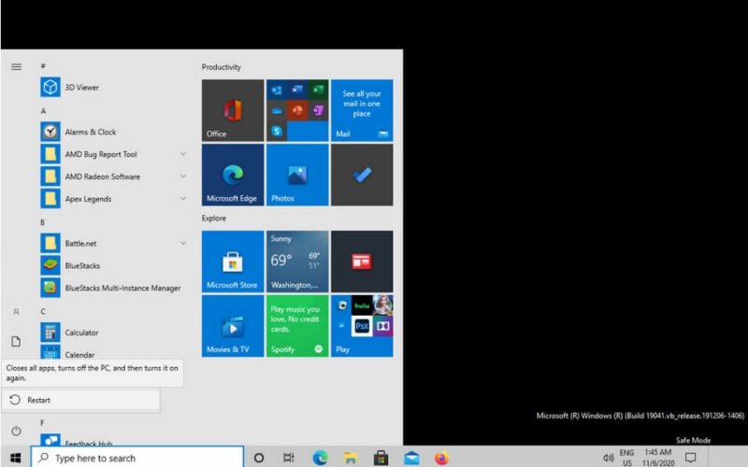Open Task View on the taskbar
748x467 pixels.
tap(289, 458)
